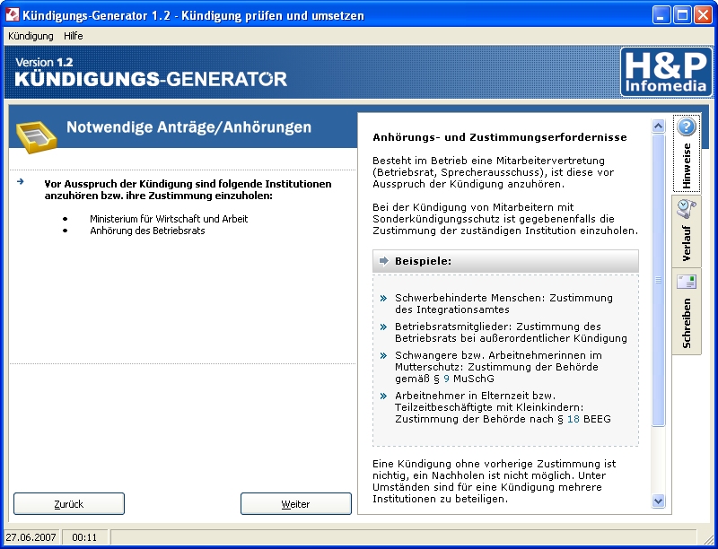The height and width of the screenshot is (549, 718).
Task: Click the time 00:11 in status bar
Action: [x=84, y=537]
